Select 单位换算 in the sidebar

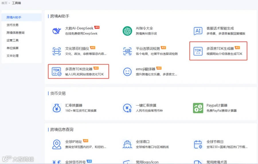tap(13, 48)
